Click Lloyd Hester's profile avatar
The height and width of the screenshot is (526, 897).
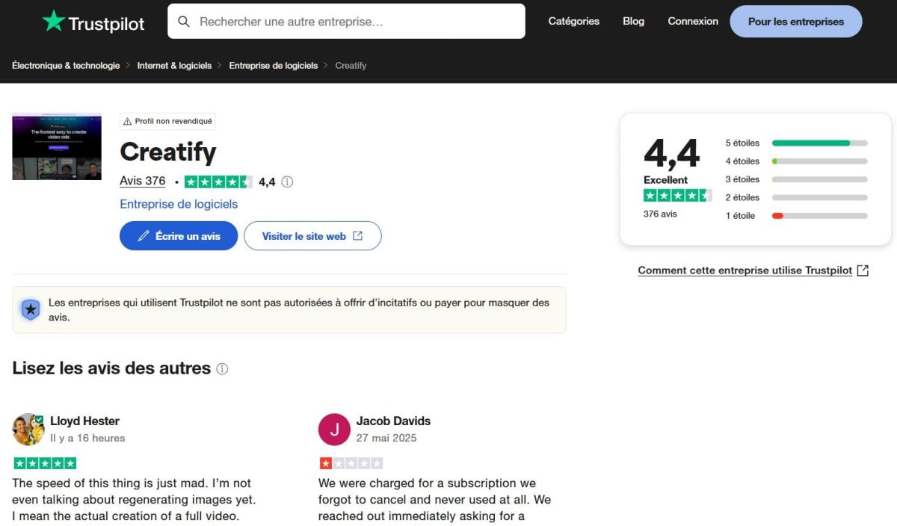28,429
